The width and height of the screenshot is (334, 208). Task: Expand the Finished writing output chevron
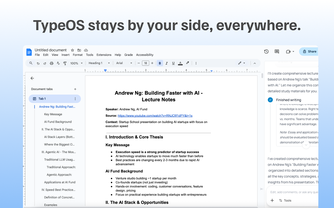pos(306,145)
